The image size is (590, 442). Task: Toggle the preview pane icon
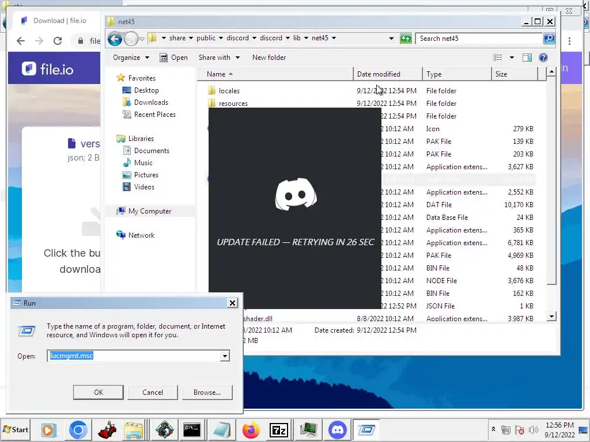point(527,58)
